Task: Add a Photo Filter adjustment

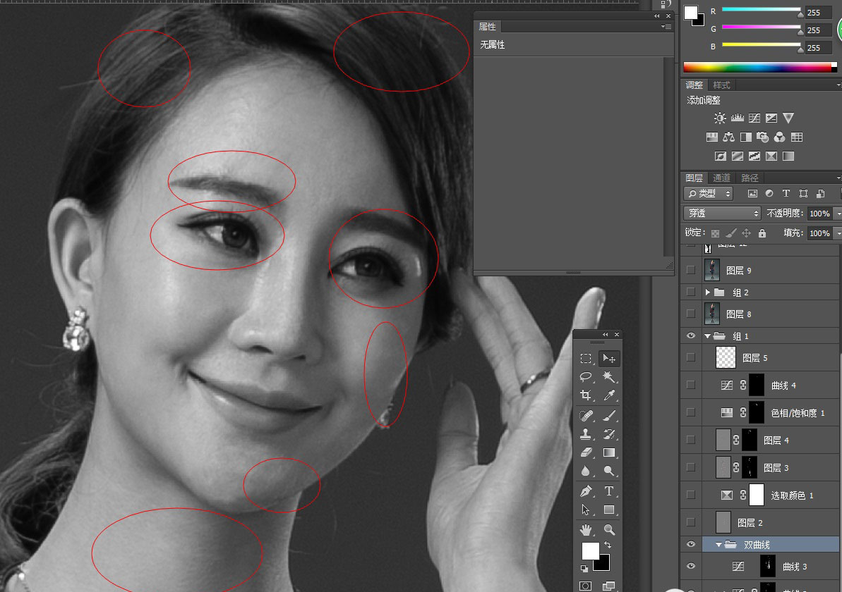Action: pyautogui.click(x=762, y=137)
